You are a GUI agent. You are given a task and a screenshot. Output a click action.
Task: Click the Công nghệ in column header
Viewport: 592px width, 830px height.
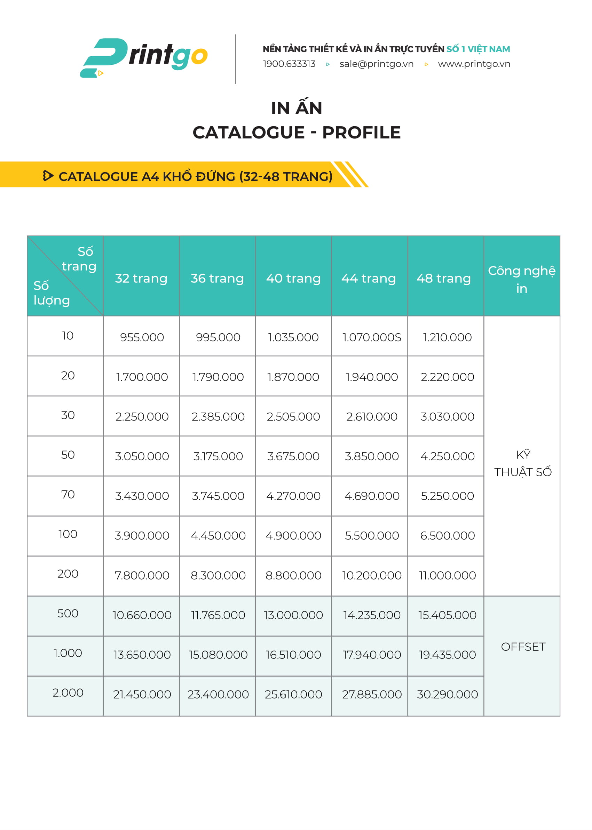click(521, 279)
